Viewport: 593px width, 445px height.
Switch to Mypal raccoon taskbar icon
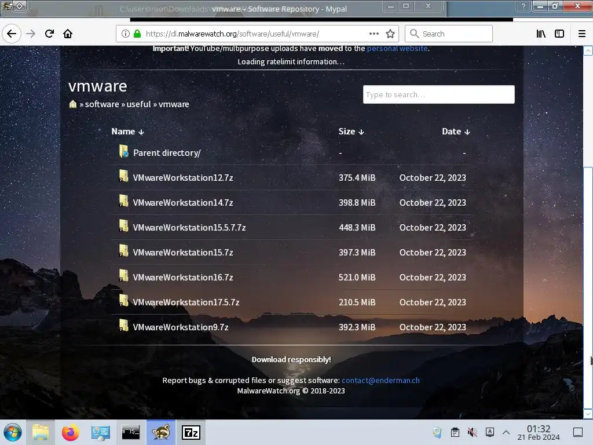(x=161, y=432)
